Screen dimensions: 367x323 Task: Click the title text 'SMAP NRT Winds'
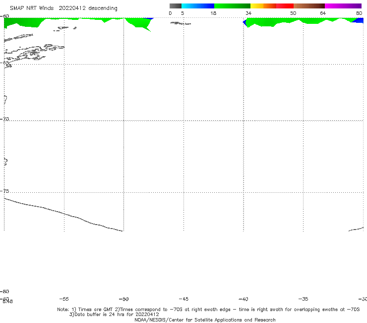click(x=32, y=8)
